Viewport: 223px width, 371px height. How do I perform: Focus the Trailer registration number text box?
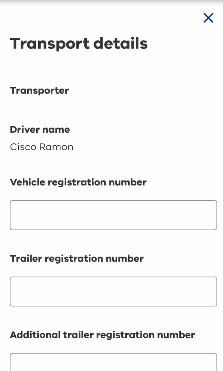point(113,291)
